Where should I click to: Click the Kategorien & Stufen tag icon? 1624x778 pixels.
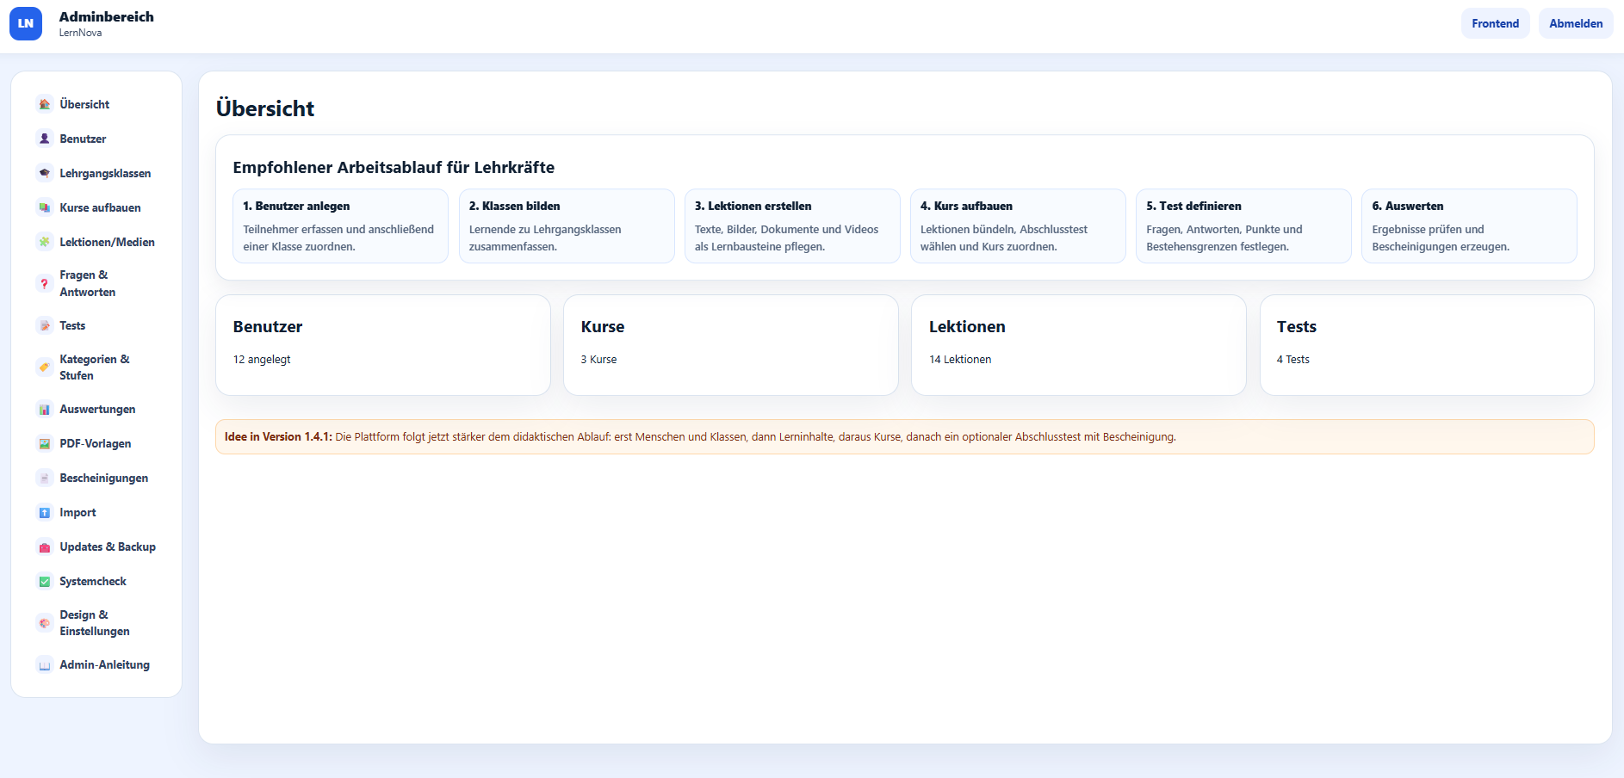click(x=45, y=367)
